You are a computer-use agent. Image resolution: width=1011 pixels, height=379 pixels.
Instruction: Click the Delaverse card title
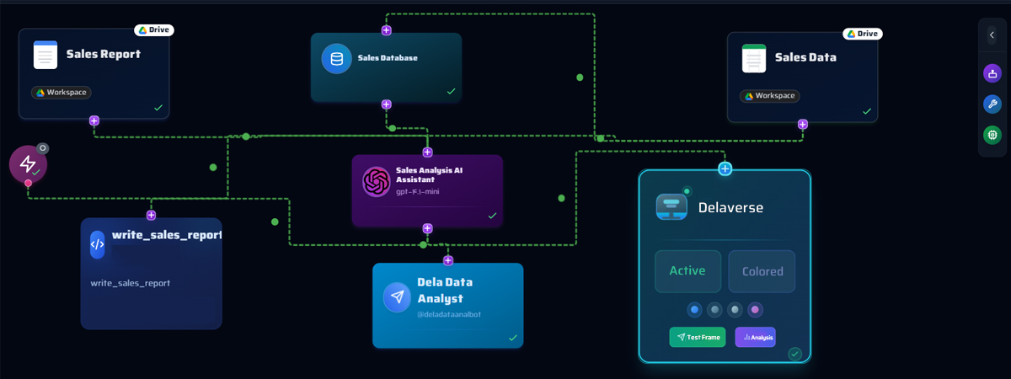pos(730,207)
